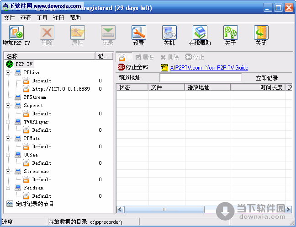The width and height of the screenshot is (296, 227).
Task: Click the 关于 film reel toolbar icon
Action: pyautogui.click(x=231, y=32)
